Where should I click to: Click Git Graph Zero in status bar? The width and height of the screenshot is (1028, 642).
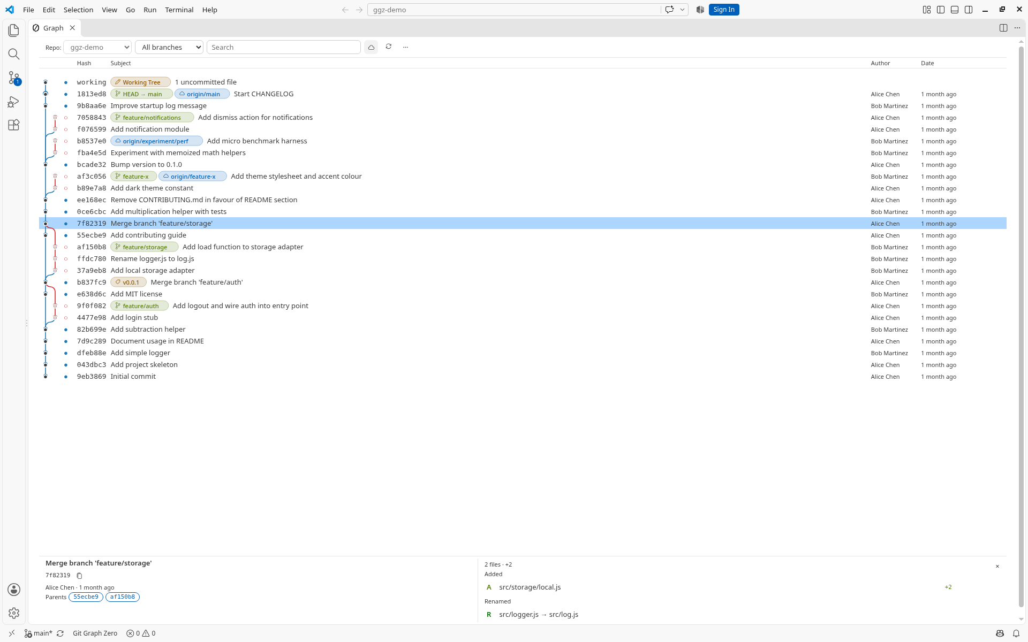pyautogui.click(x=95, y=633)
